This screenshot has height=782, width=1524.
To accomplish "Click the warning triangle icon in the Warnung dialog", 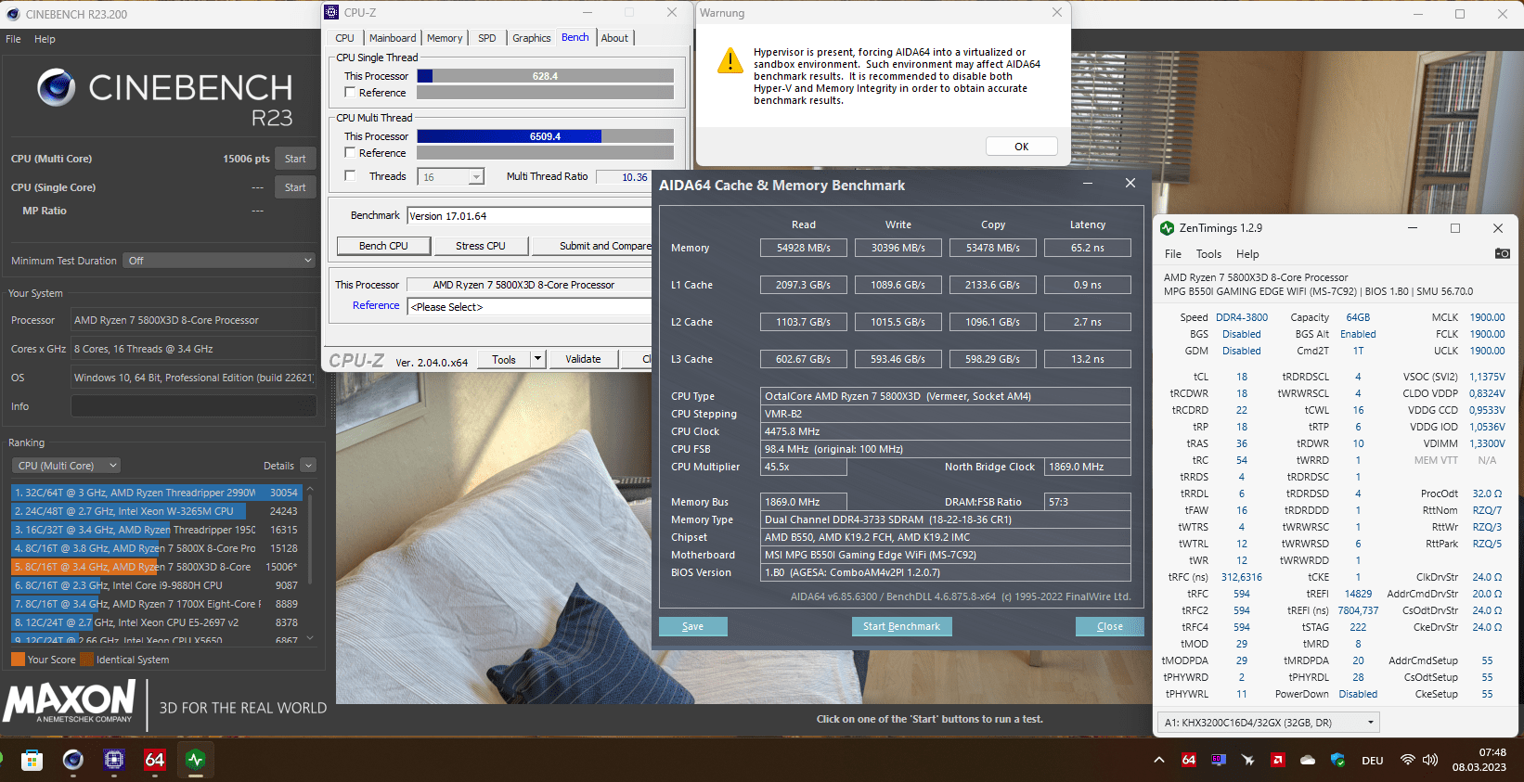I will click(730, 60).
